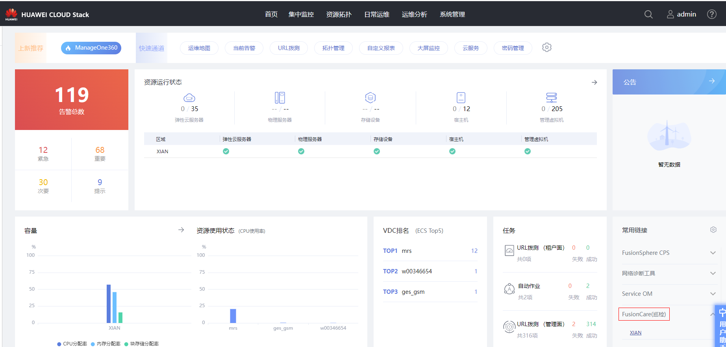Open 集中监控 menu

tap(301, 14)
